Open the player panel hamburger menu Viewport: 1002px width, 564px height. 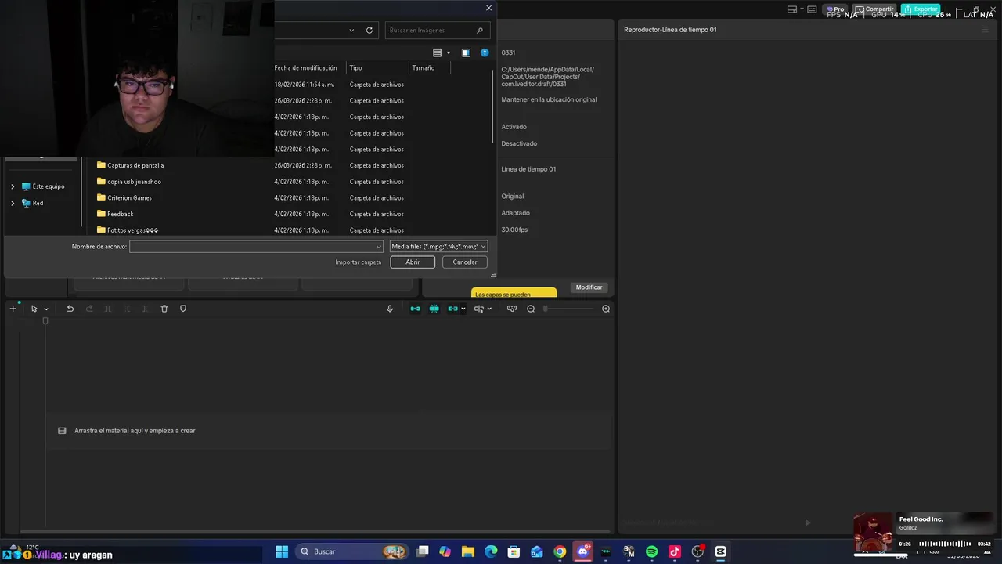985,30
